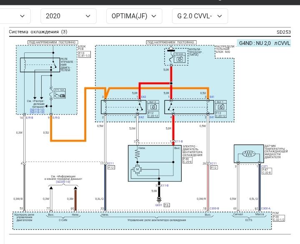Open the P.38 C.32-1/2 PCM reference box
This screenshot has width=300, height=244.
tap(279, 218)
